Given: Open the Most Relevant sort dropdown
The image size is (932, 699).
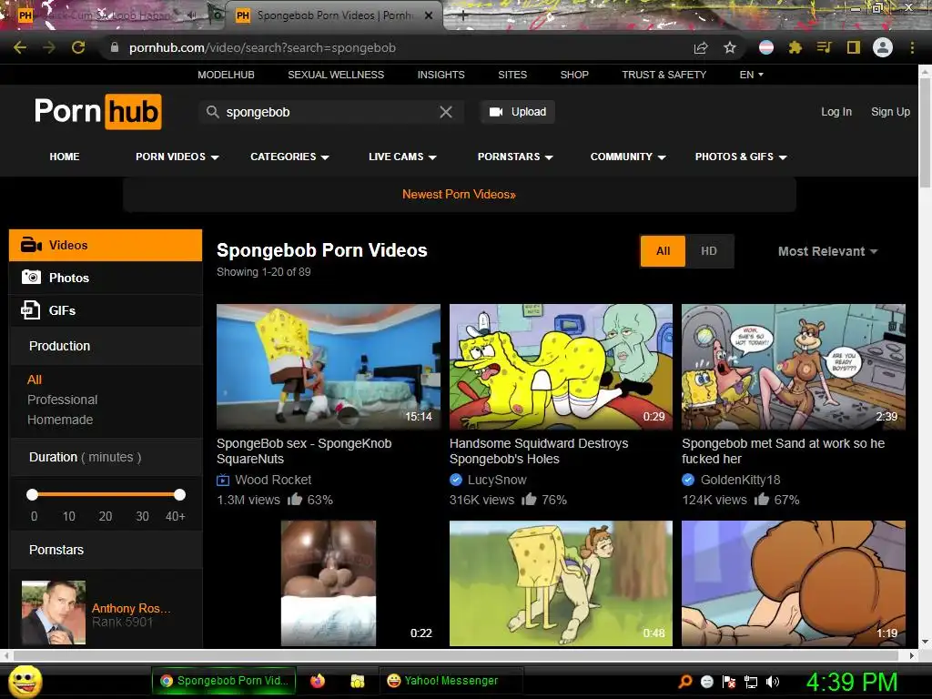Looking at the screenshot, I should pyautogui.click(x=828, y=251).
